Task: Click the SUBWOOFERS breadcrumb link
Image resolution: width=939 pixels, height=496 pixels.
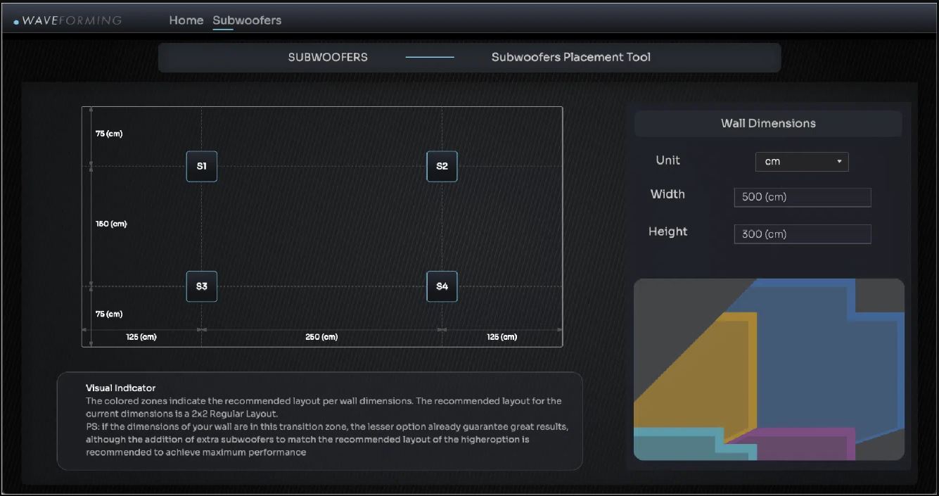Action: [x=328, y=58]
